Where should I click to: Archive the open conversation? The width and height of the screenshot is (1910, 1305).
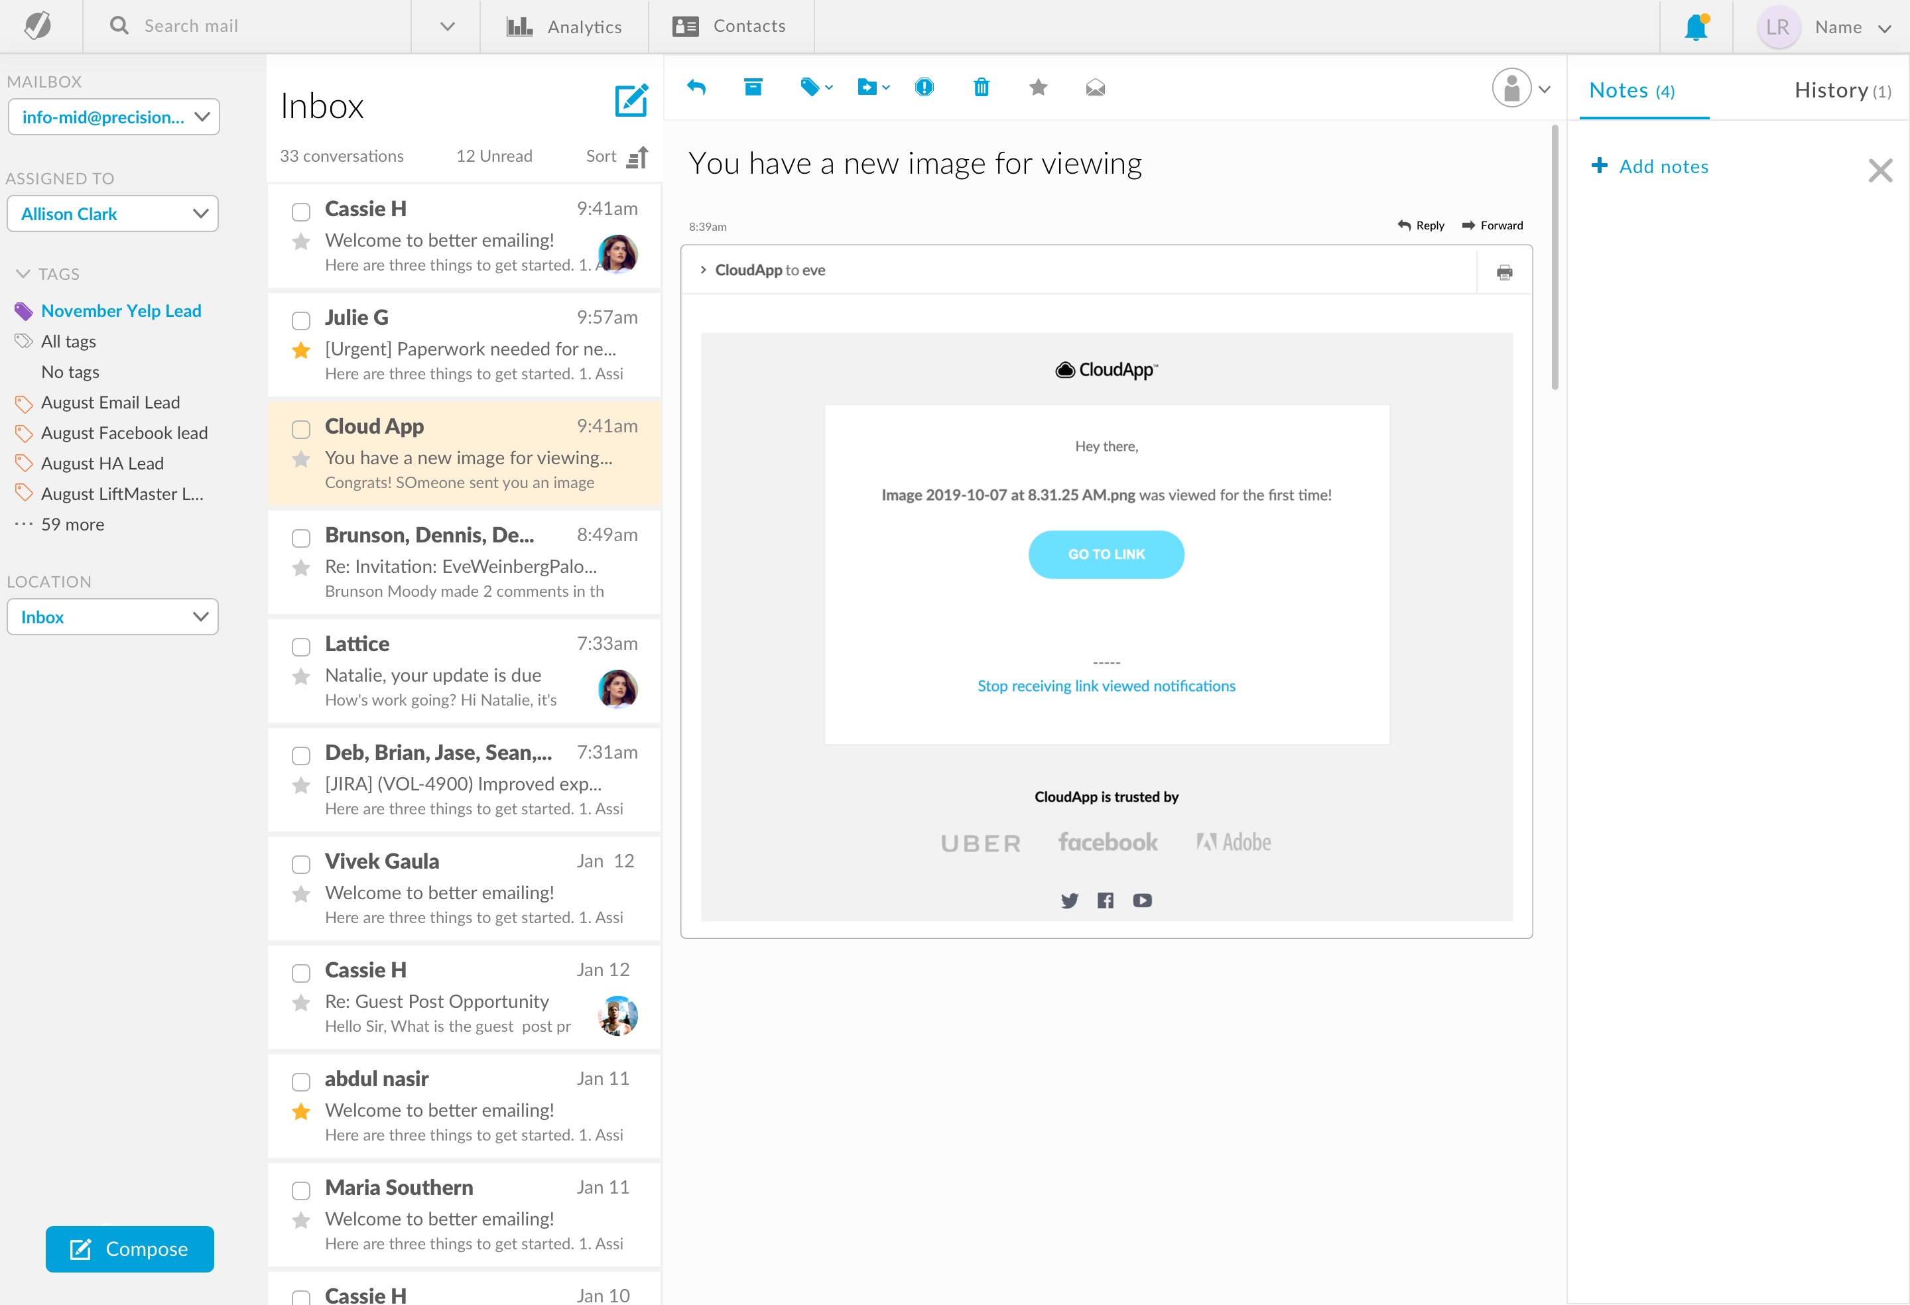tap(753, 87)
